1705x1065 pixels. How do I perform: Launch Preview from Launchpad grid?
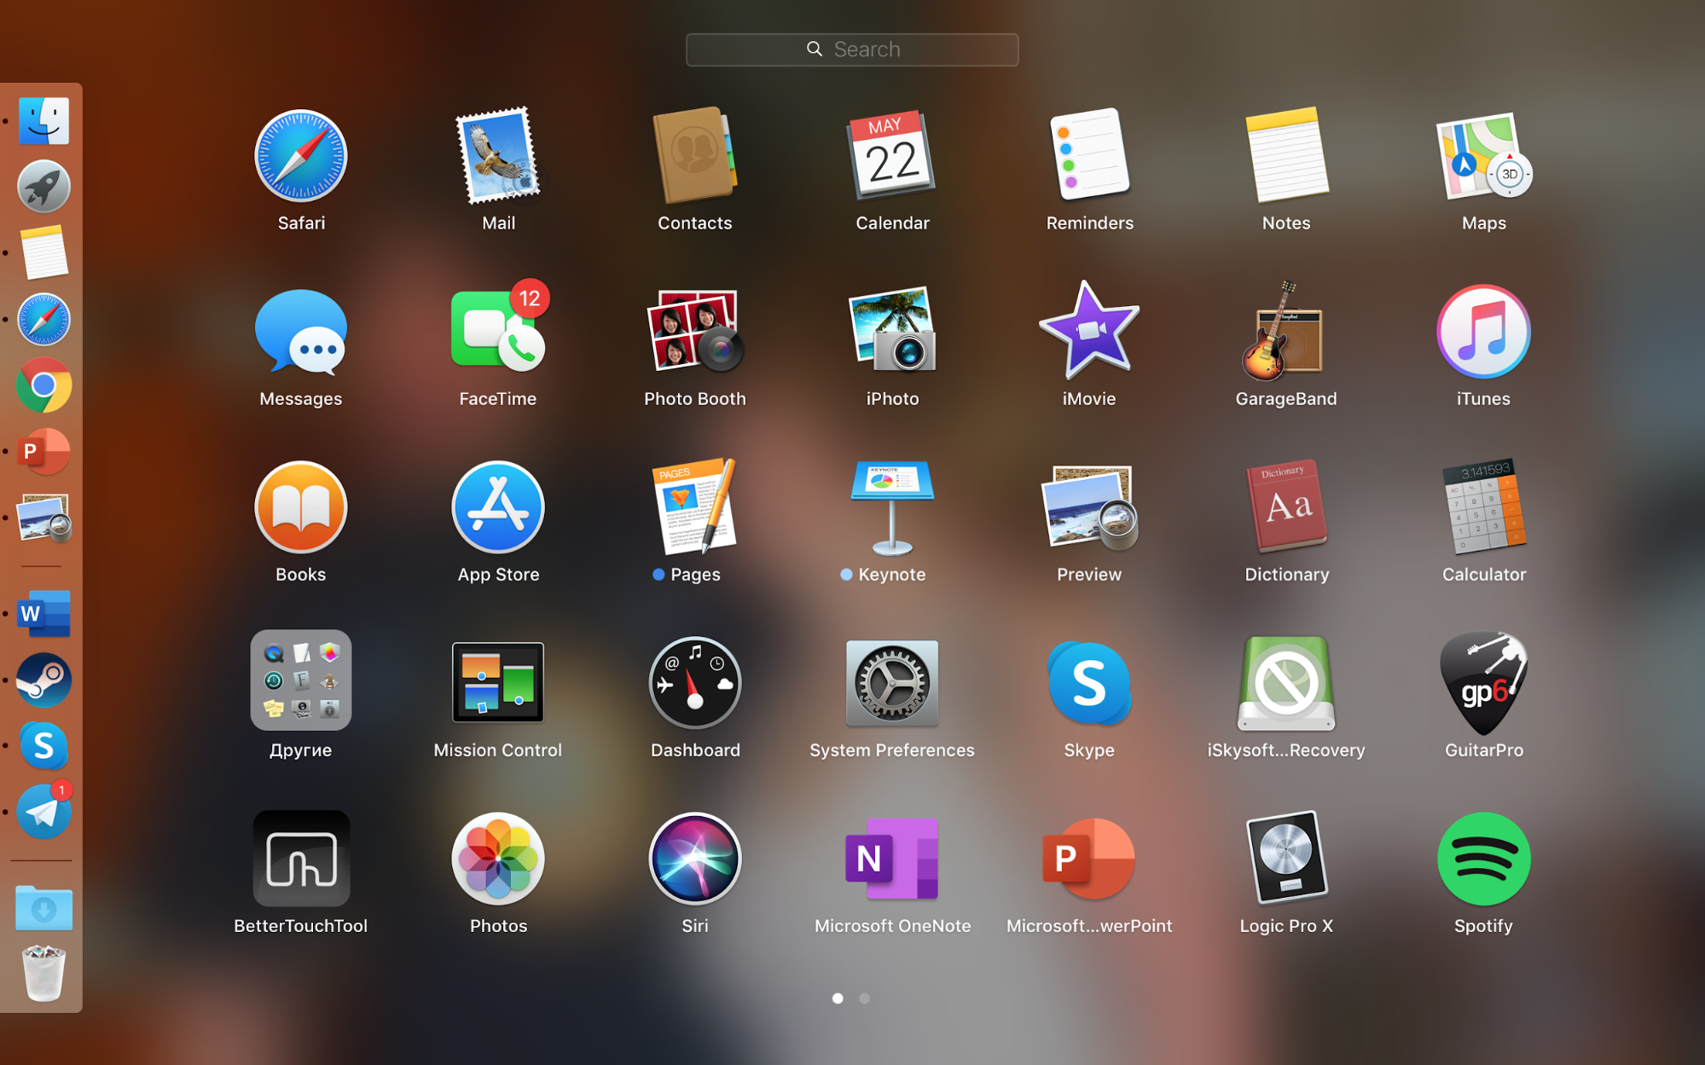pos(1089,507)
